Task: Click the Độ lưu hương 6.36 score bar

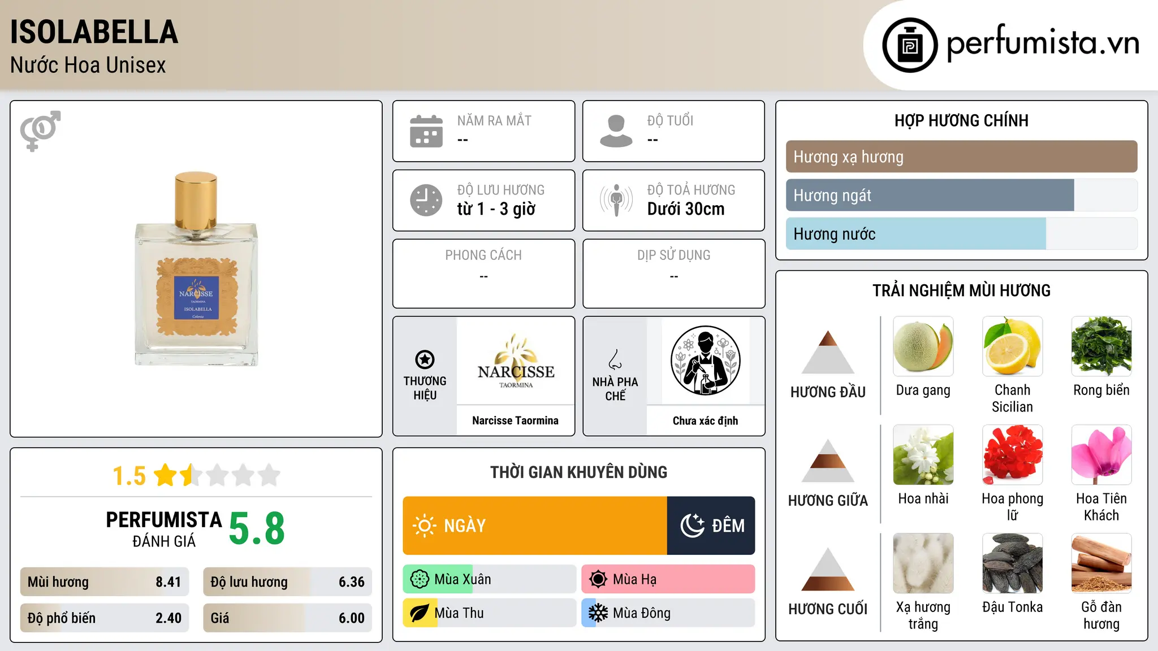Action: click(287, 582)
